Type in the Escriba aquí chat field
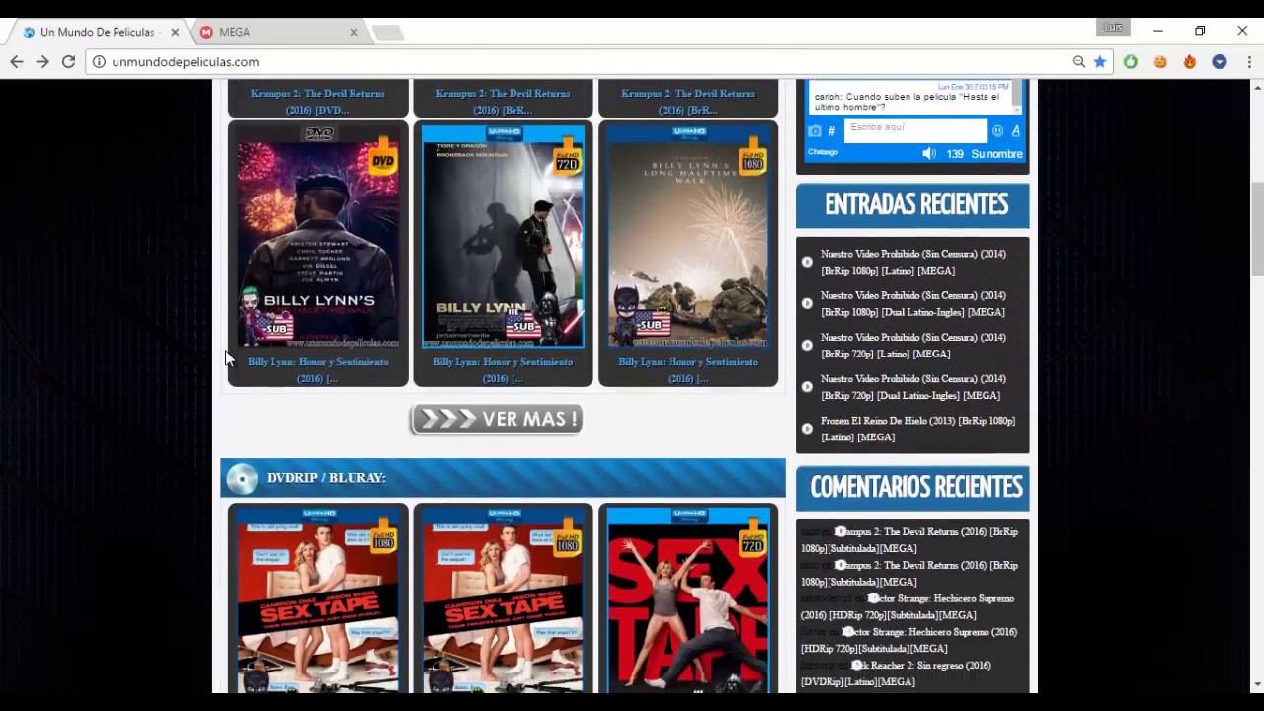This screenshot has width=1264, height=711. pos(915,129)
